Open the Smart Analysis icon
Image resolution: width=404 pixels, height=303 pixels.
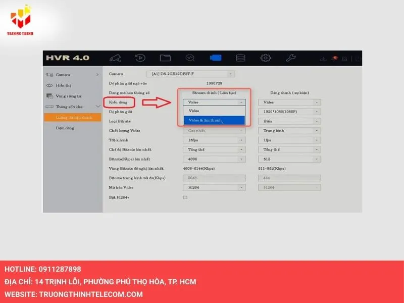coord(190,58)
